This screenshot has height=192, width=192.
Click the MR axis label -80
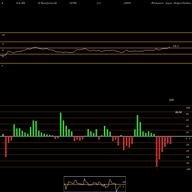click(x=187, y=163)
